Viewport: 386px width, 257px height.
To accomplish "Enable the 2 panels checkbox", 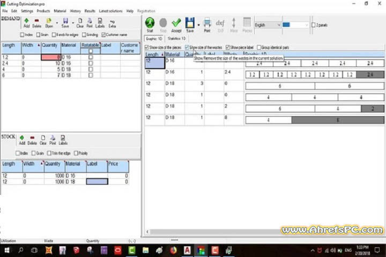I will [x=314, y=25].
